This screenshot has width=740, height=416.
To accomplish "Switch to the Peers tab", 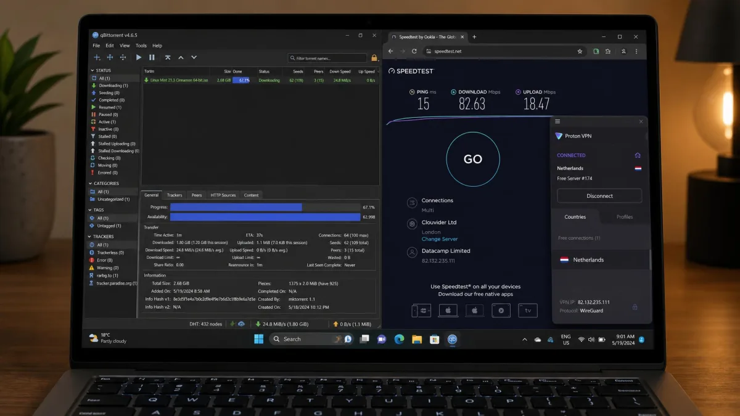I will 197,195.
